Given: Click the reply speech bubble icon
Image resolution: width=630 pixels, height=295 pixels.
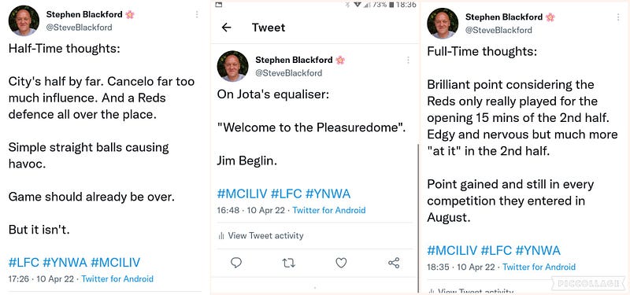Looking at the screenshot, I should tap(236, 263).
